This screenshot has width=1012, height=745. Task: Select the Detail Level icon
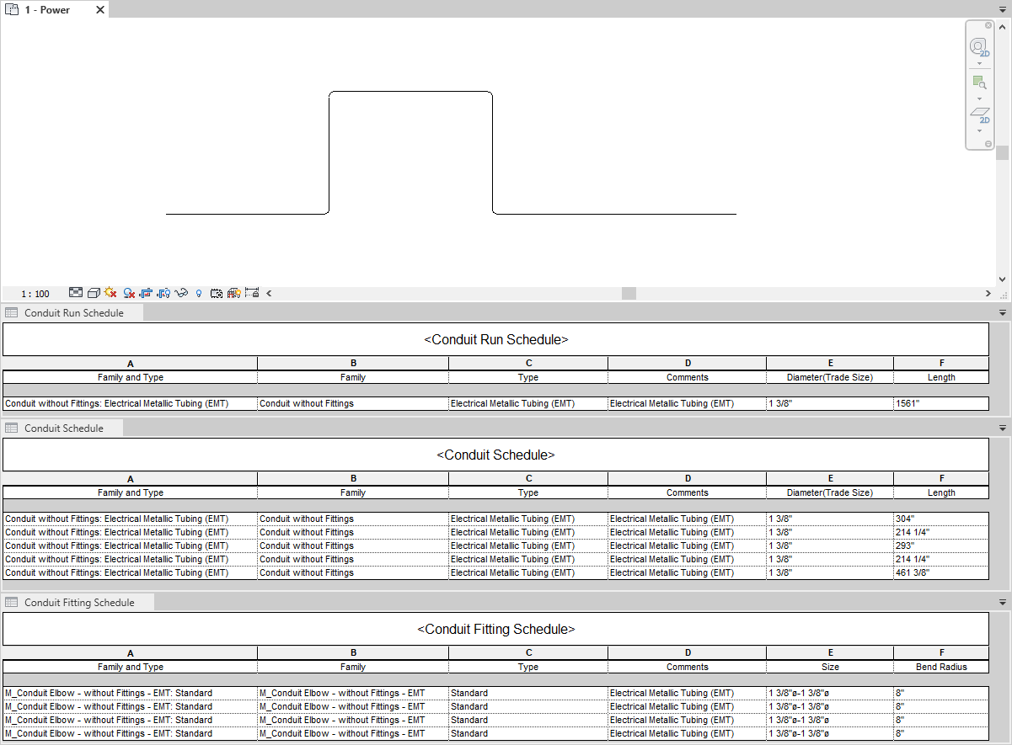point(77,292)
